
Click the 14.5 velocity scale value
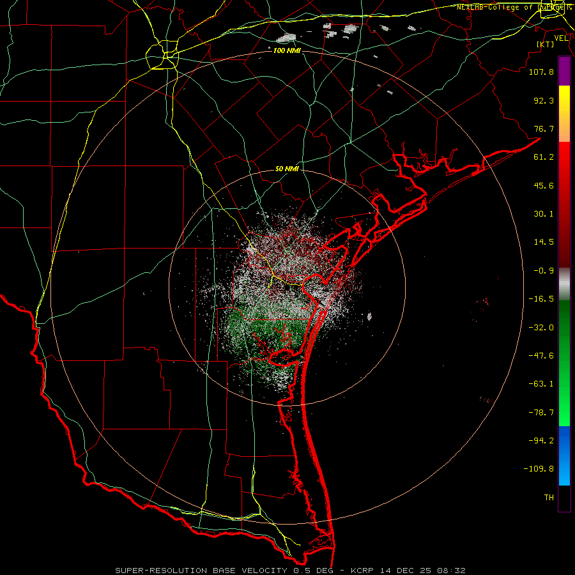[544, 242]
